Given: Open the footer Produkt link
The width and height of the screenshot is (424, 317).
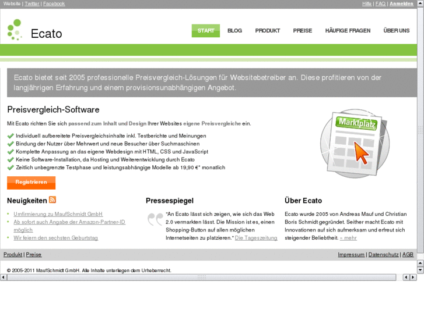Looking at the screenshot, I should (13, 254).
